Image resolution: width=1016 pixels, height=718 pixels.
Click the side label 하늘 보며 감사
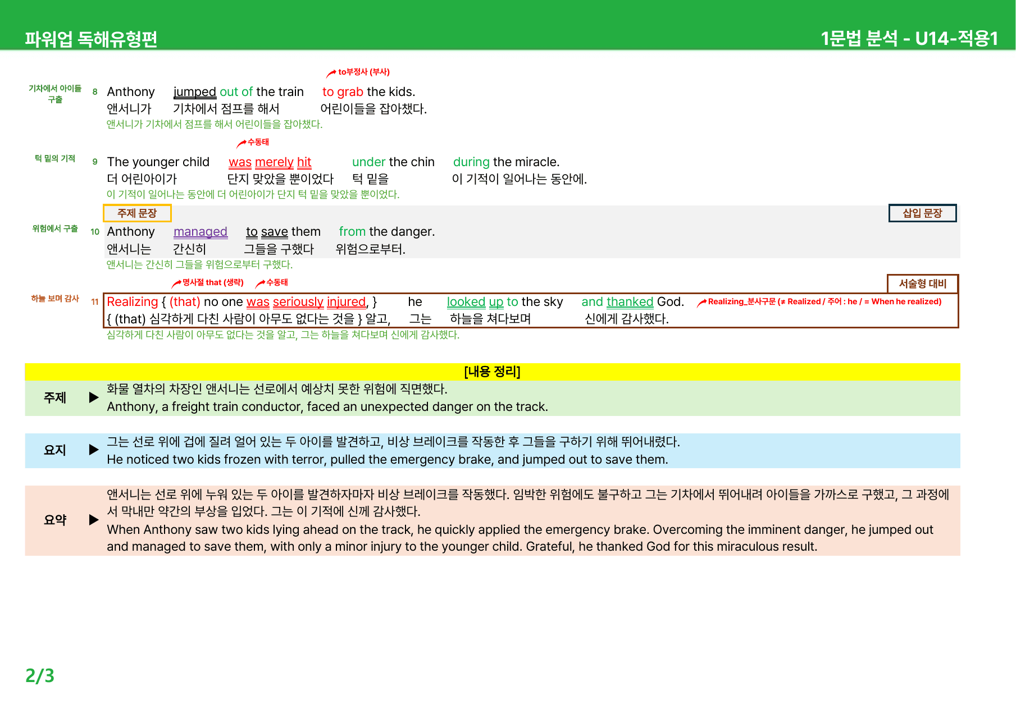tap(55, 299)
